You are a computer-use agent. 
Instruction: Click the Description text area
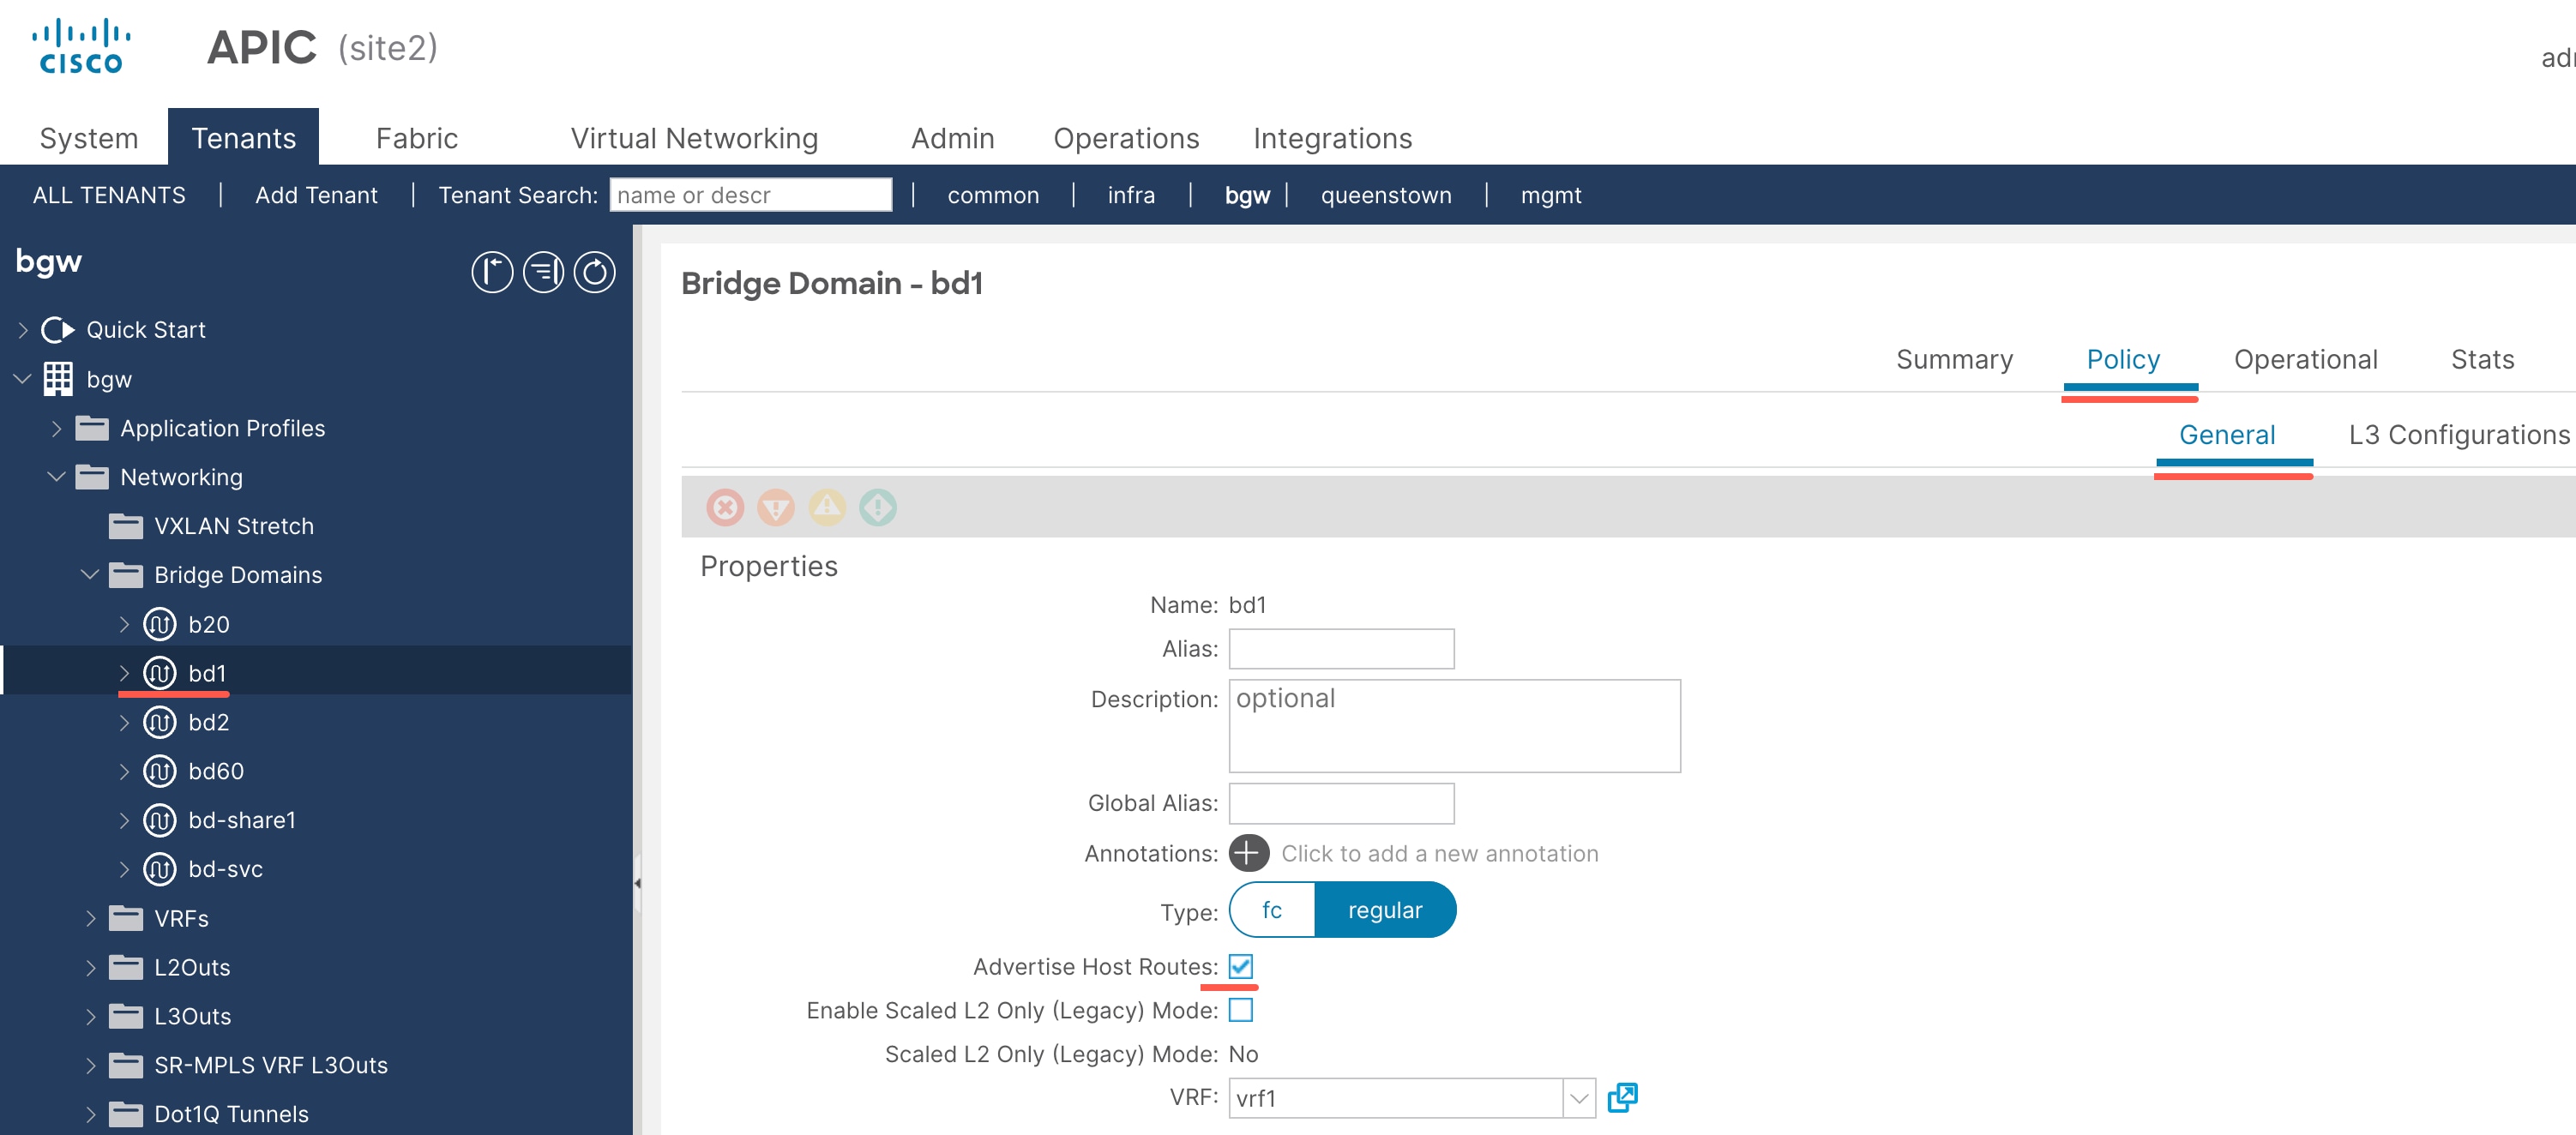click(1454, 726)
